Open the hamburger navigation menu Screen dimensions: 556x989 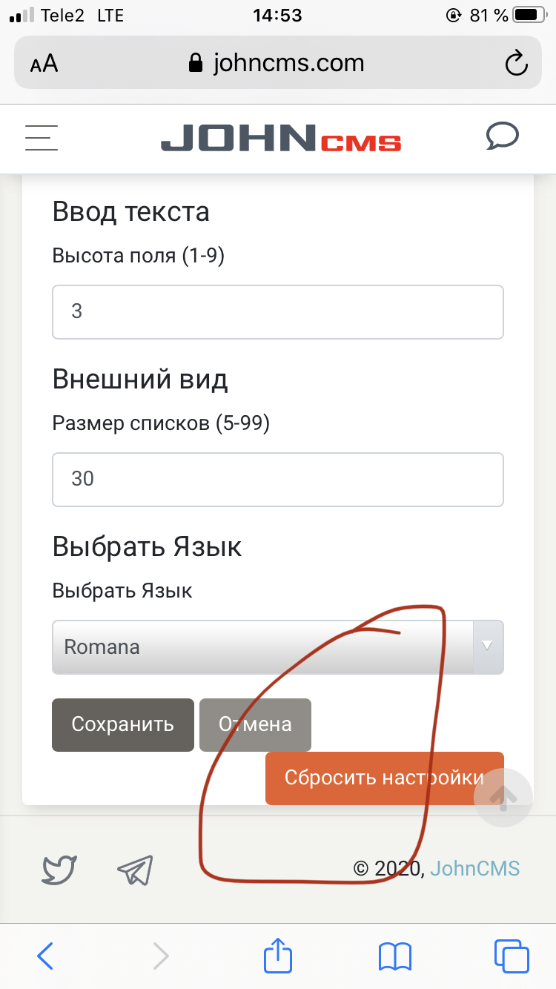click(x=42, y=137)
